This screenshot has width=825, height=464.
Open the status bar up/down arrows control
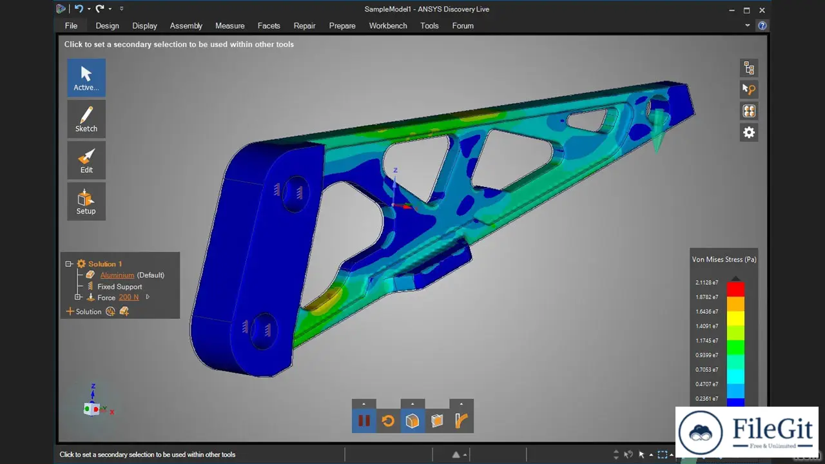pyautogui.click(x=616, y=454)
